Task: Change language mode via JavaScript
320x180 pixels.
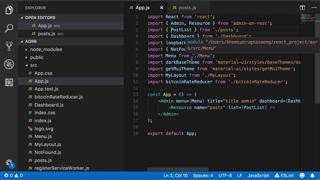Action: (x=258, y=175)
